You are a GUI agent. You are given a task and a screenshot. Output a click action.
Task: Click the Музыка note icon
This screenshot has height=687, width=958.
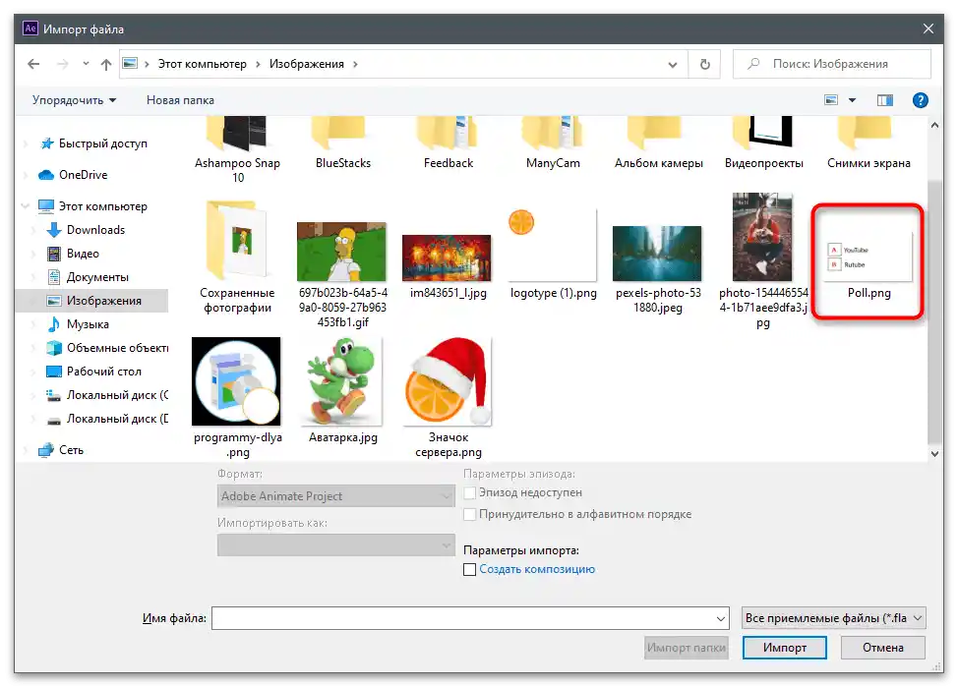point(54,324)
